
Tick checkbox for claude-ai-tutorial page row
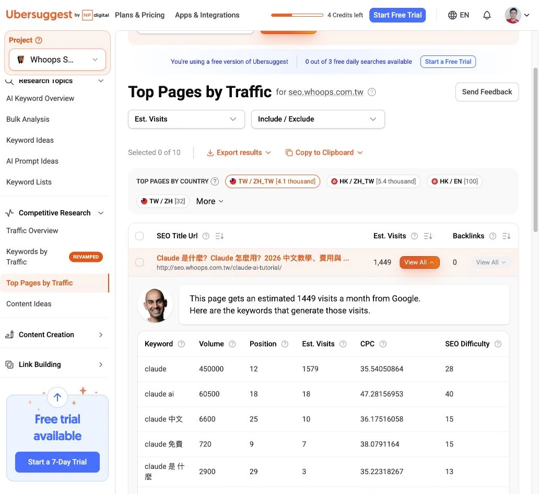point(139,262)
